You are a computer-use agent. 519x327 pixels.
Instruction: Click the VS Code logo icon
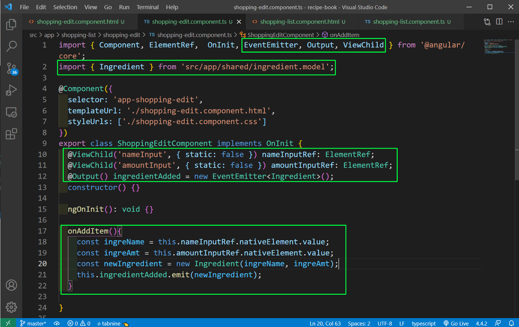point(8,7)
